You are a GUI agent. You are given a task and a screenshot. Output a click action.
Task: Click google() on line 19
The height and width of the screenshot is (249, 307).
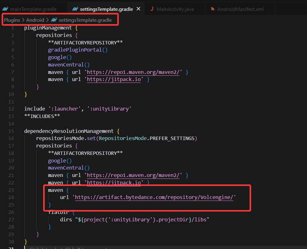click(x=60, y=161)
